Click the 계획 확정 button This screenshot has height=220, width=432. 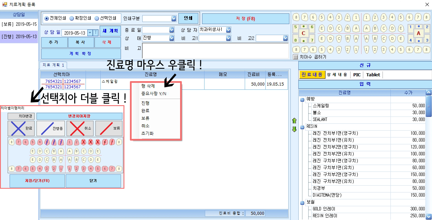pos(81,54)
